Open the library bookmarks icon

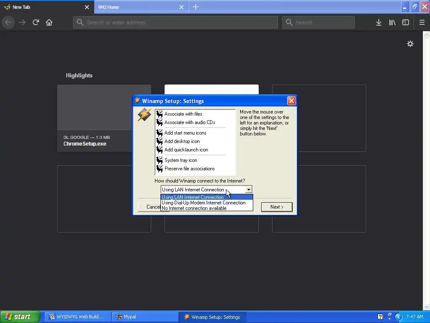tap(392, 22)
